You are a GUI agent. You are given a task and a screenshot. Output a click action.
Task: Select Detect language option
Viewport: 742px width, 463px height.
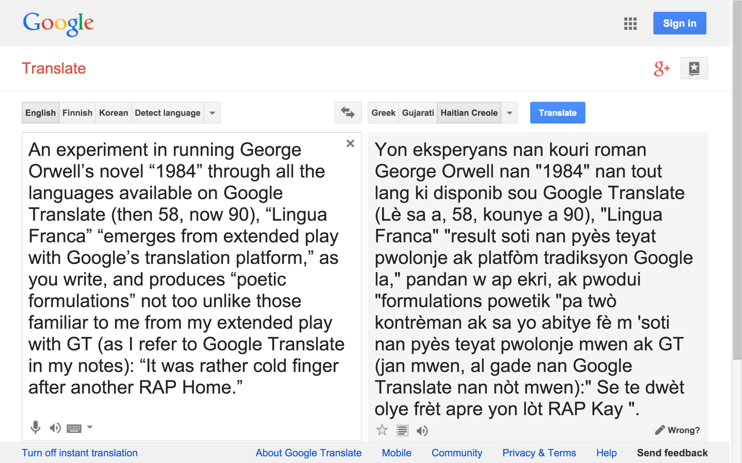(167, 113)
